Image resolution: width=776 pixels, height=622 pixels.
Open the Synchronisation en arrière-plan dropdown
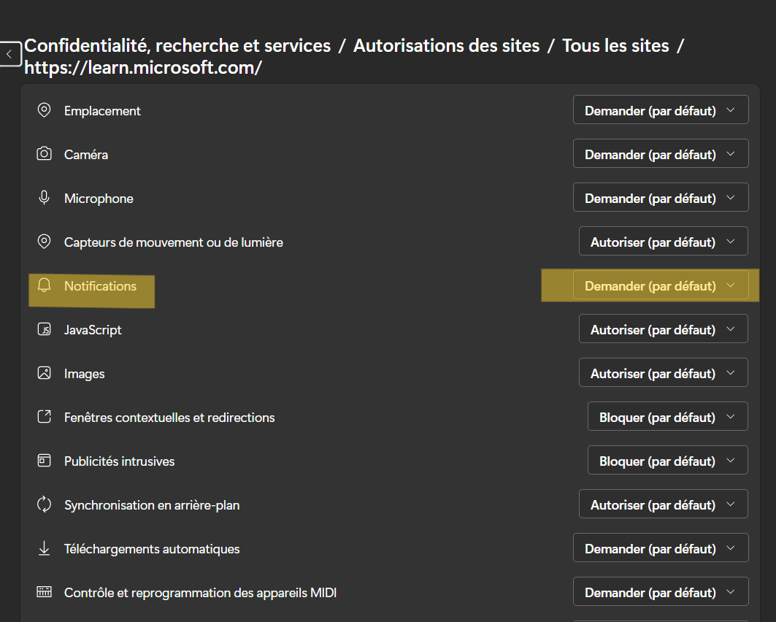click(663, 504)
